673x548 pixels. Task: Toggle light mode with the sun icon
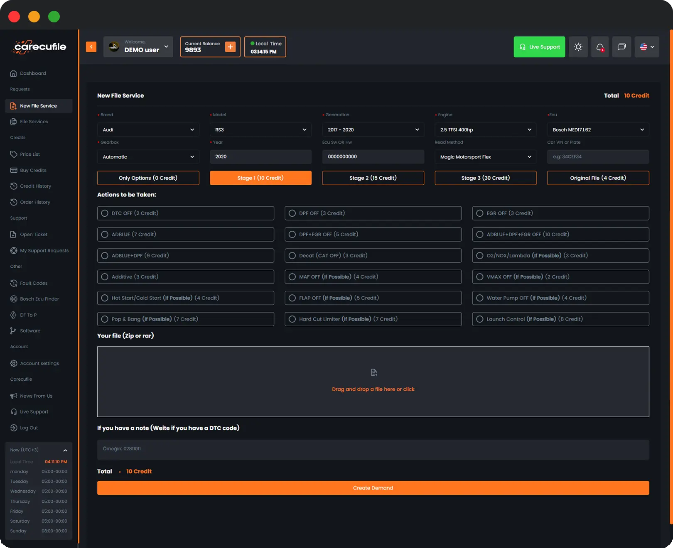[x=578, y=47]
